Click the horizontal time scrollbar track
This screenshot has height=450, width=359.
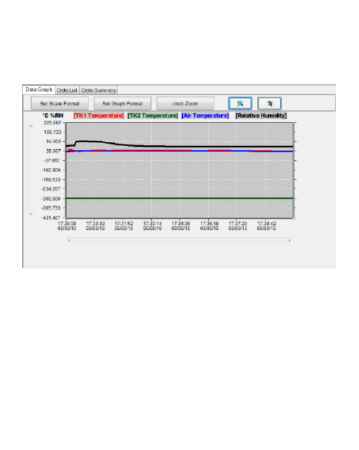coord(179,241)
